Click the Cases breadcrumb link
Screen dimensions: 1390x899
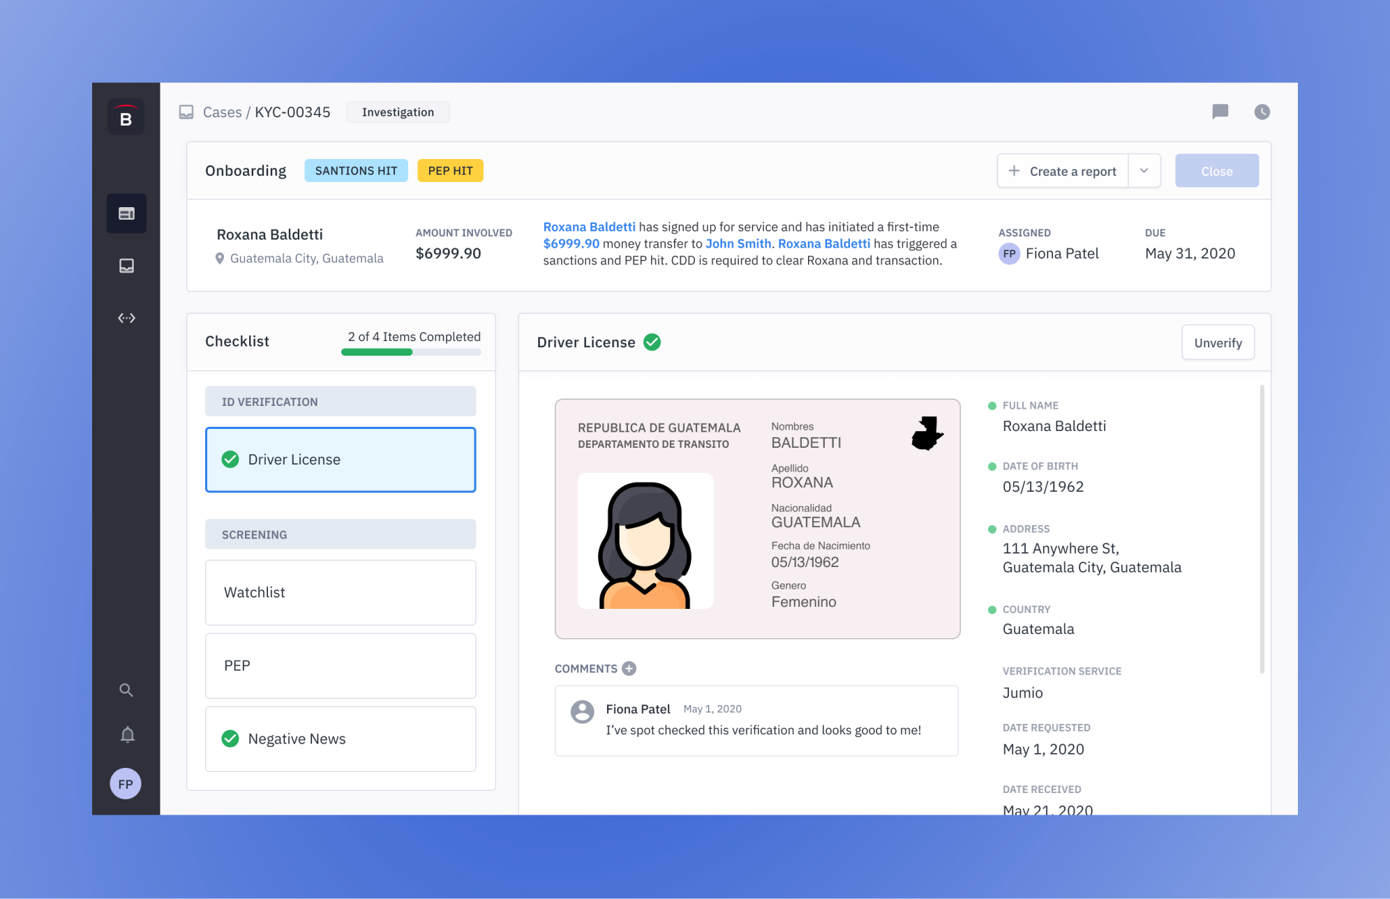coord(222,112)
